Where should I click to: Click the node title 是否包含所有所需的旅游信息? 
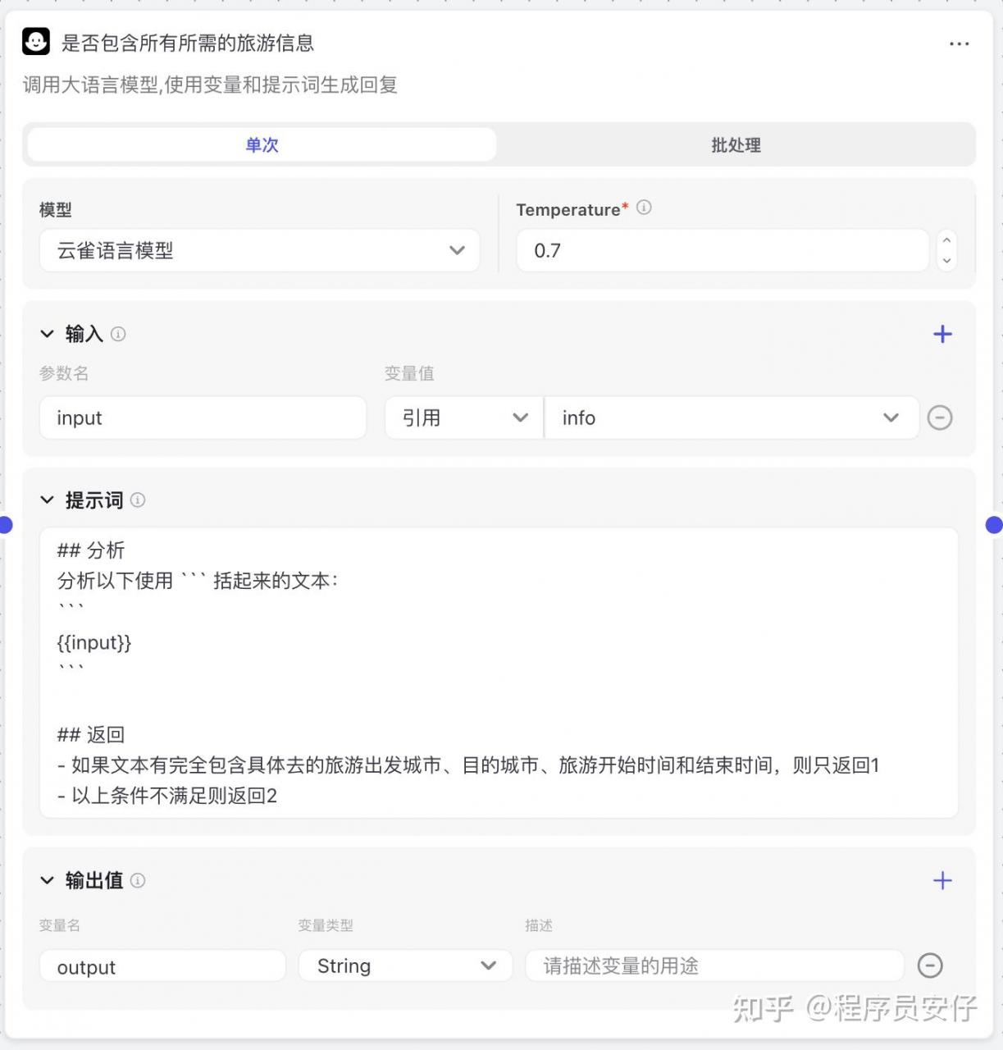(x=188, y=43)
